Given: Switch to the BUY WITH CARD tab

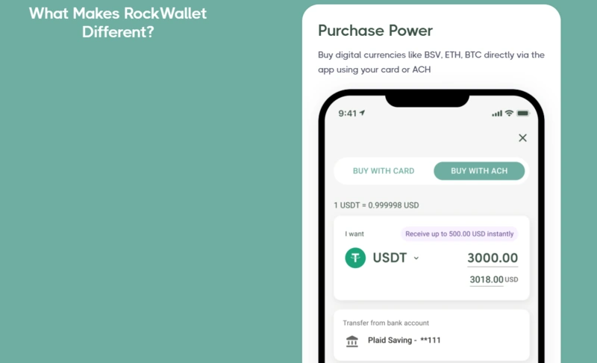Looking at the screenshot, I should [x=384, y=171].
